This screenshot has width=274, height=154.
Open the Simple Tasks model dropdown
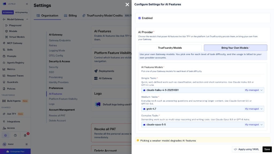point(203,90)
